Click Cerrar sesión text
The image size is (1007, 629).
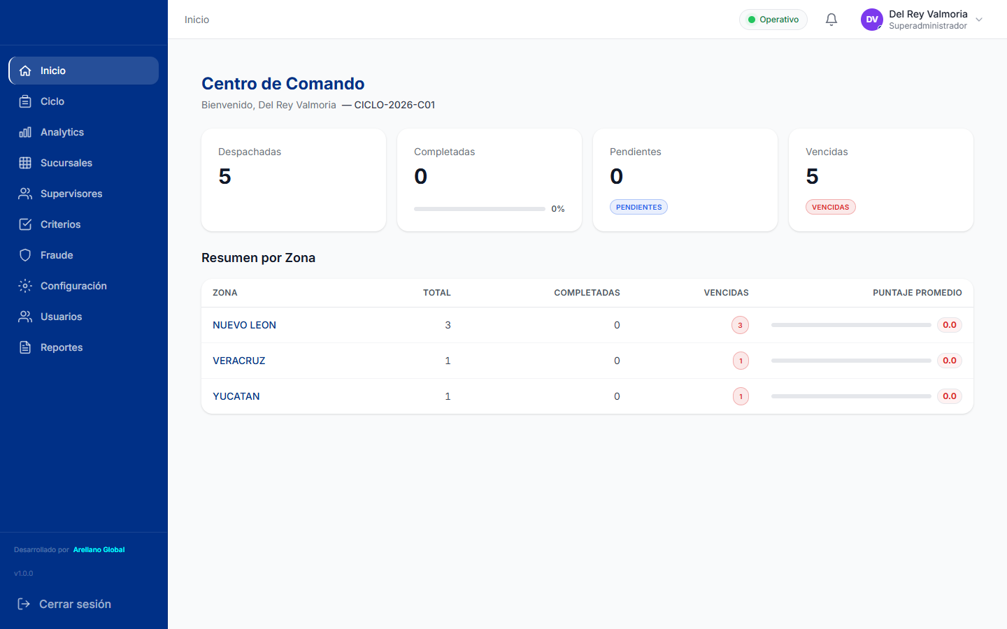tap(75, 604)
